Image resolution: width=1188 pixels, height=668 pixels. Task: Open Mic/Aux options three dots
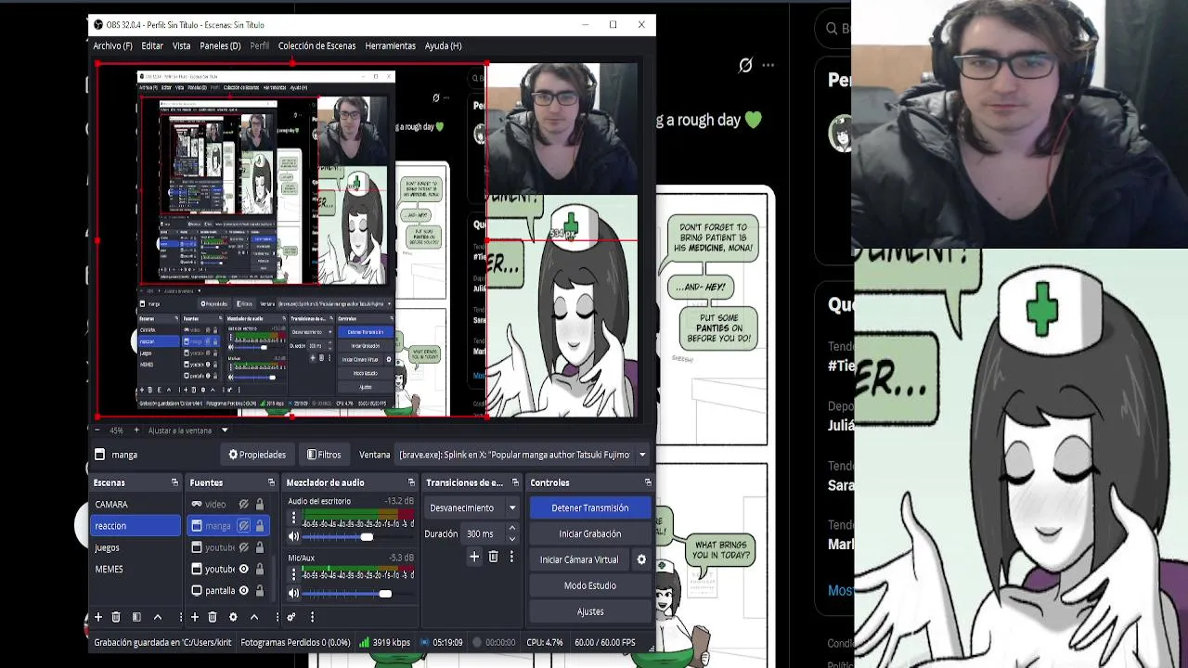coord(294,574)
